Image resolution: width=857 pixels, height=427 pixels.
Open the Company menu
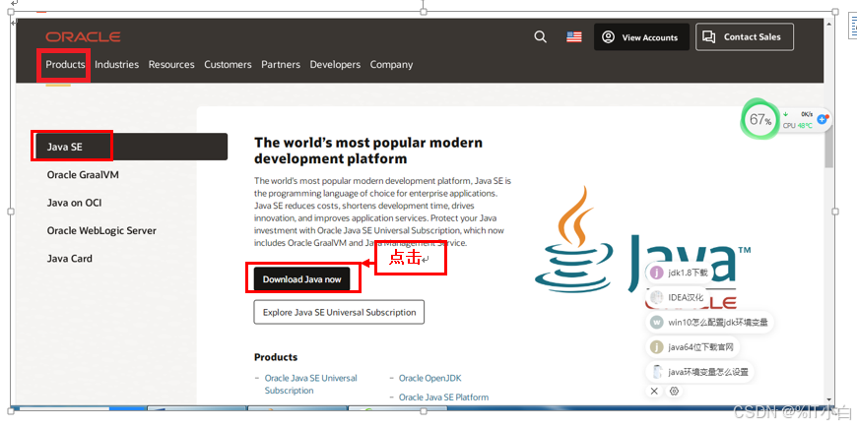click(x=391, y=64)
